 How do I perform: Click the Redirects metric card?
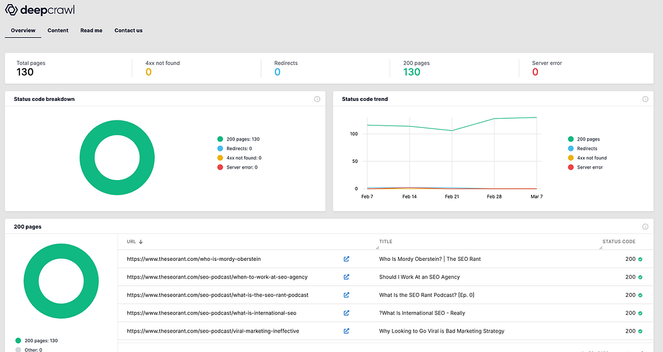[x=286, y=68]
